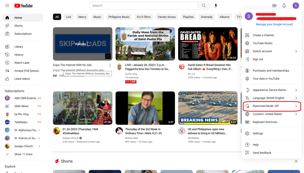
Task: Open Purchases and memberships
Action: tap(271, 71)
